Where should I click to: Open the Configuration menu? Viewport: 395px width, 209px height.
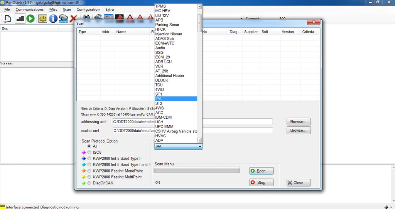88,10
